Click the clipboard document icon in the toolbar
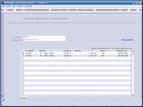143x107 pixels. pos(95,10)
